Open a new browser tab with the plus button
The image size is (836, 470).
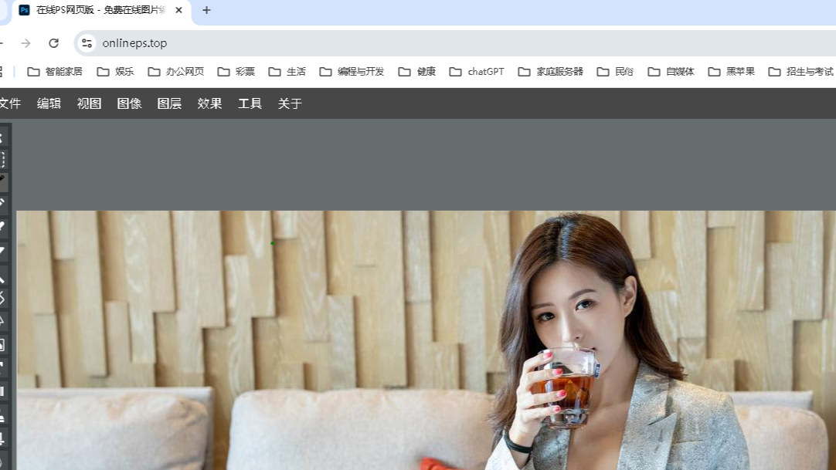point(206,11)
